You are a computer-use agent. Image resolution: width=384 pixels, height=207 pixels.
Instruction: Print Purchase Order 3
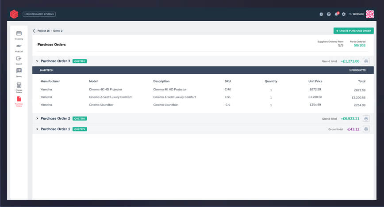tap(366, 61)
